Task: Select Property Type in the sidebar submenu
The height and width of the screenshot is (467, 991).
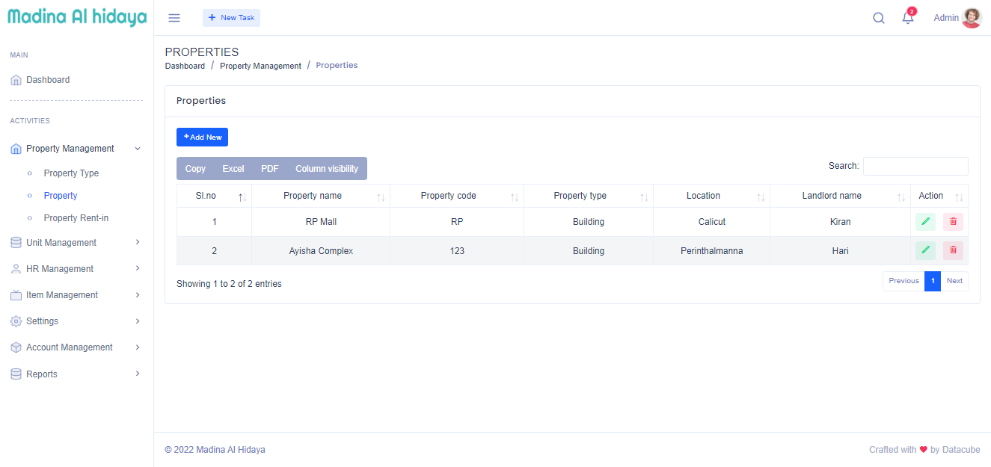Action: point(71,173)
